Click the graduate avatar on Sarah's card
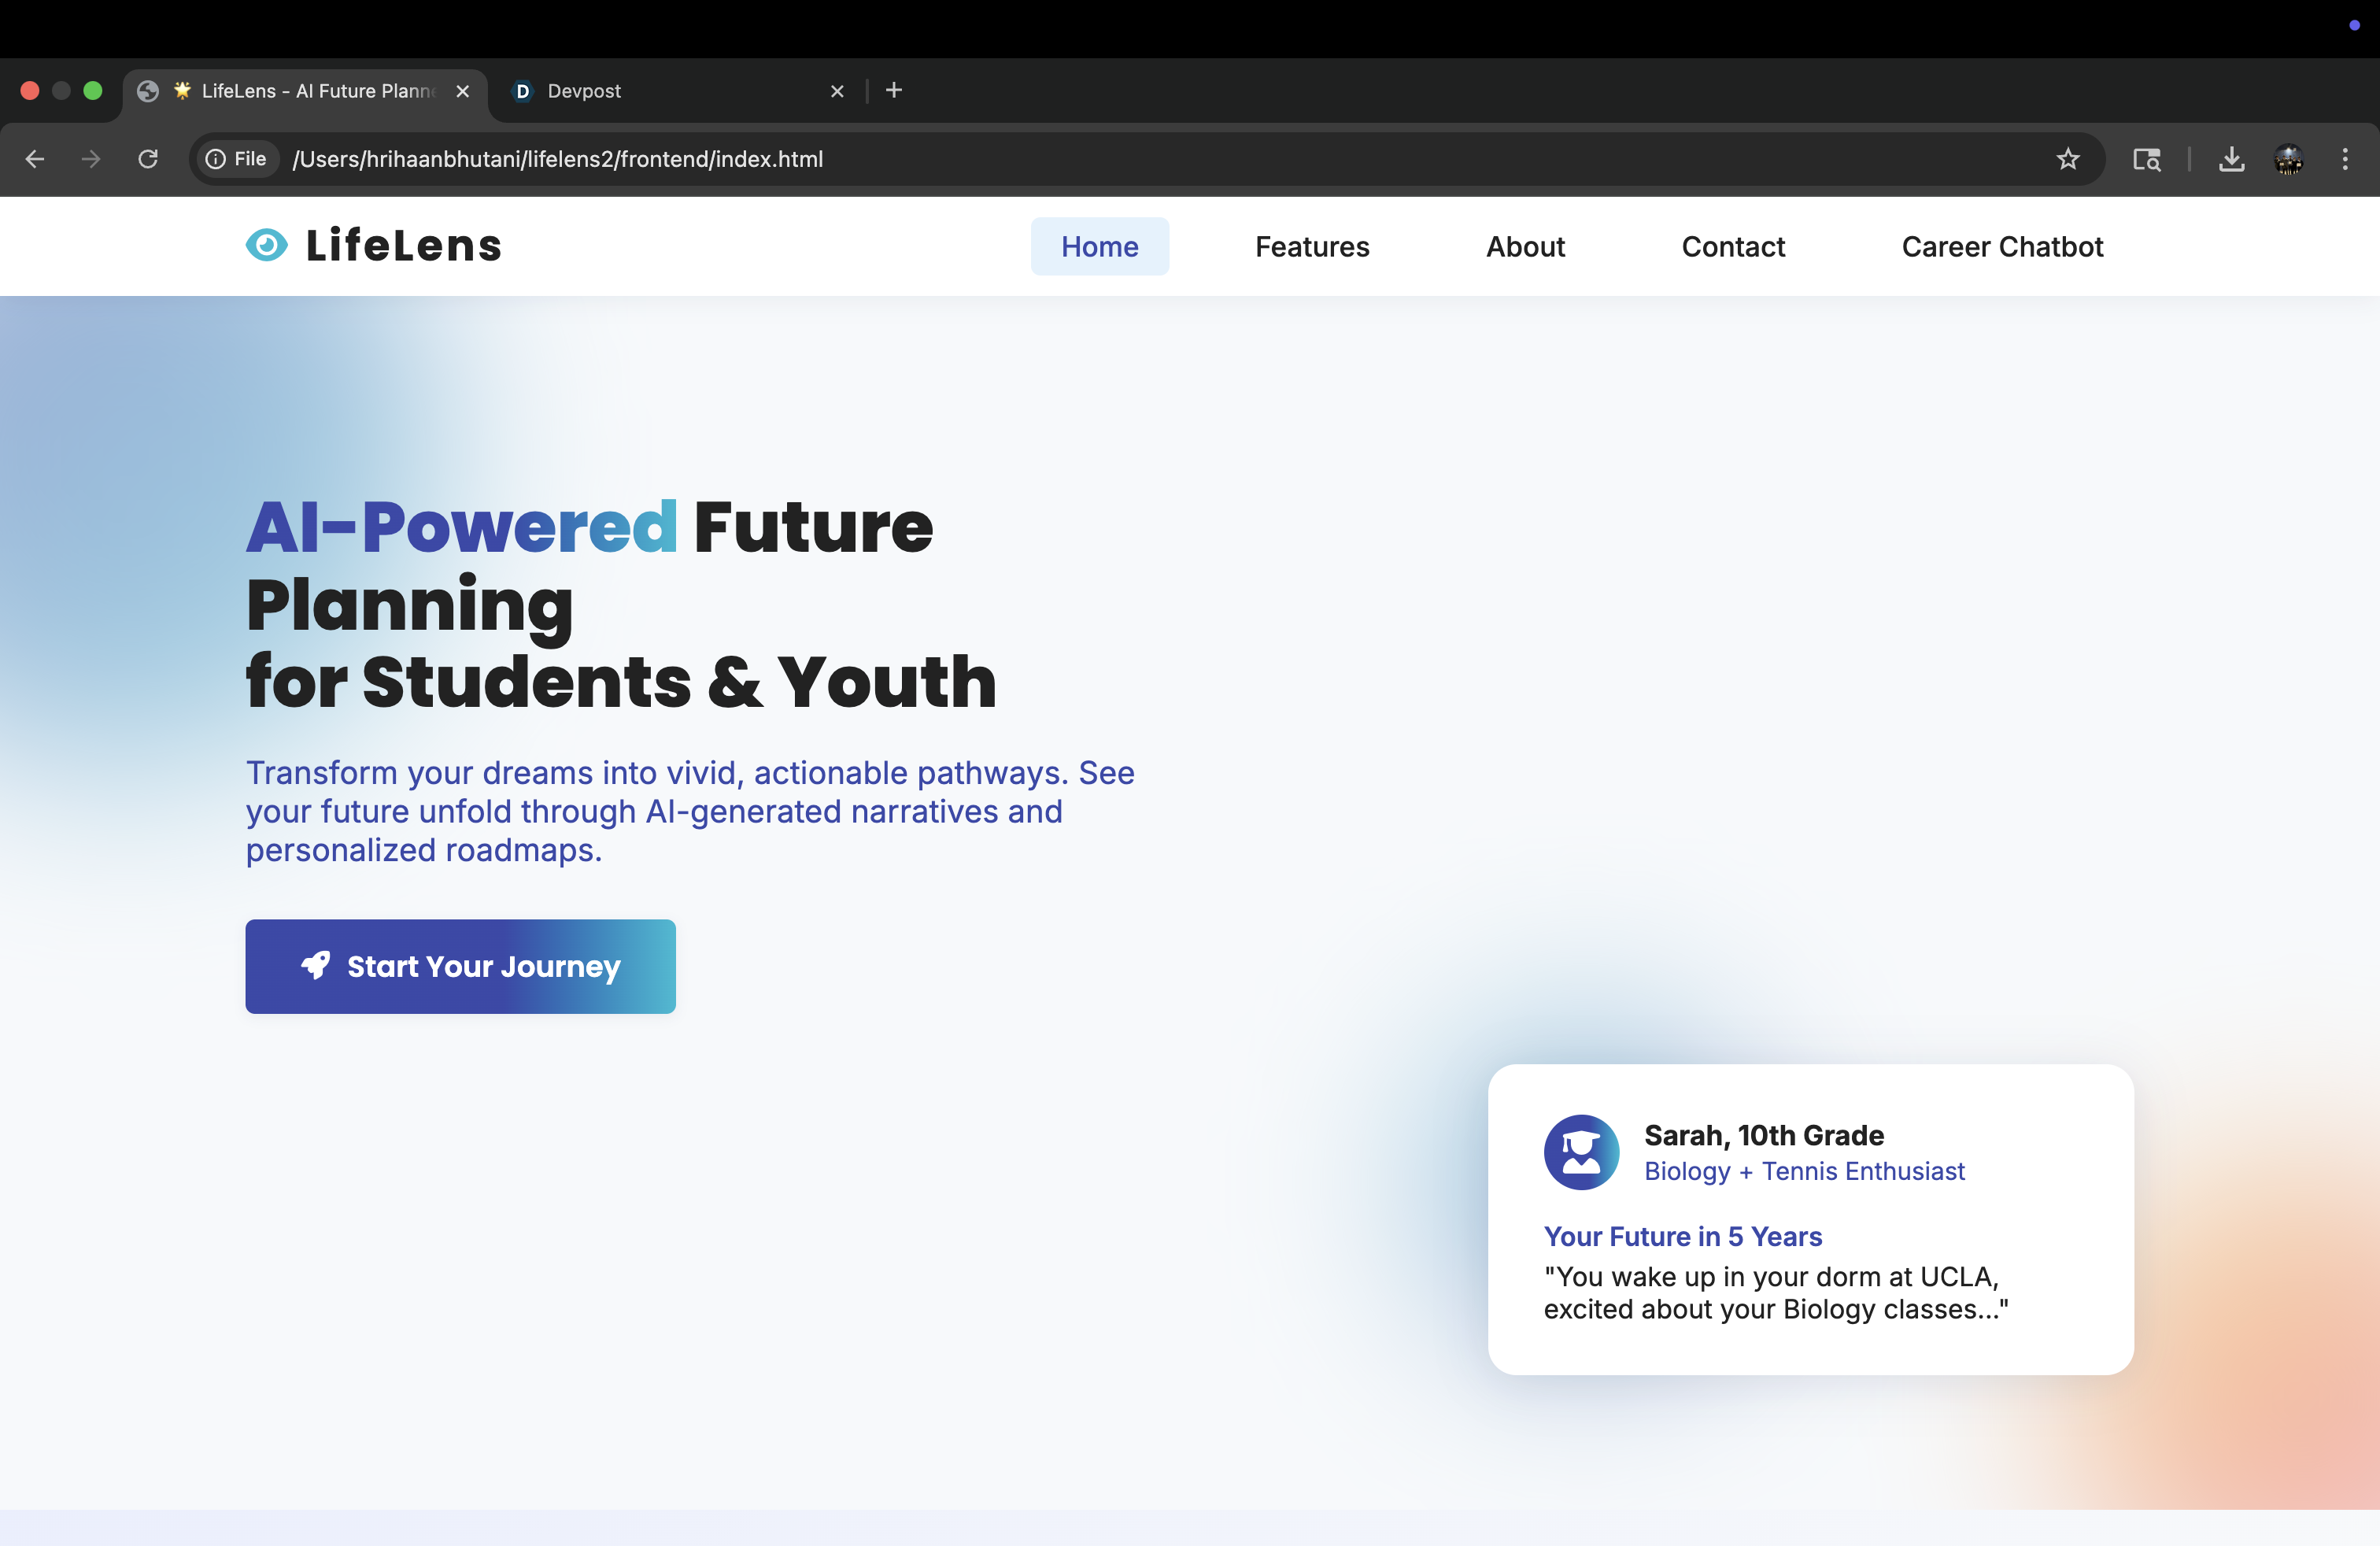The width and height of the screenshot is (2380, 1546). click(x=1581, y=1152)
